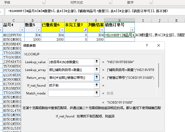Open filter dropdown for 品号4 column
The image size is (185, 132).
pyautogui.click(x=22, y=30)
